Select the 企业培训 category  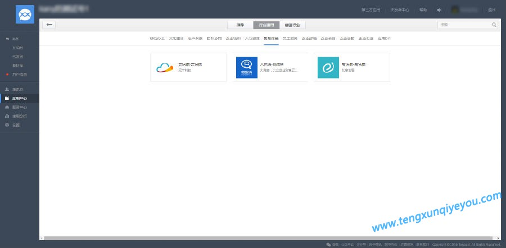pyautogui.click(x=233, y=38)
